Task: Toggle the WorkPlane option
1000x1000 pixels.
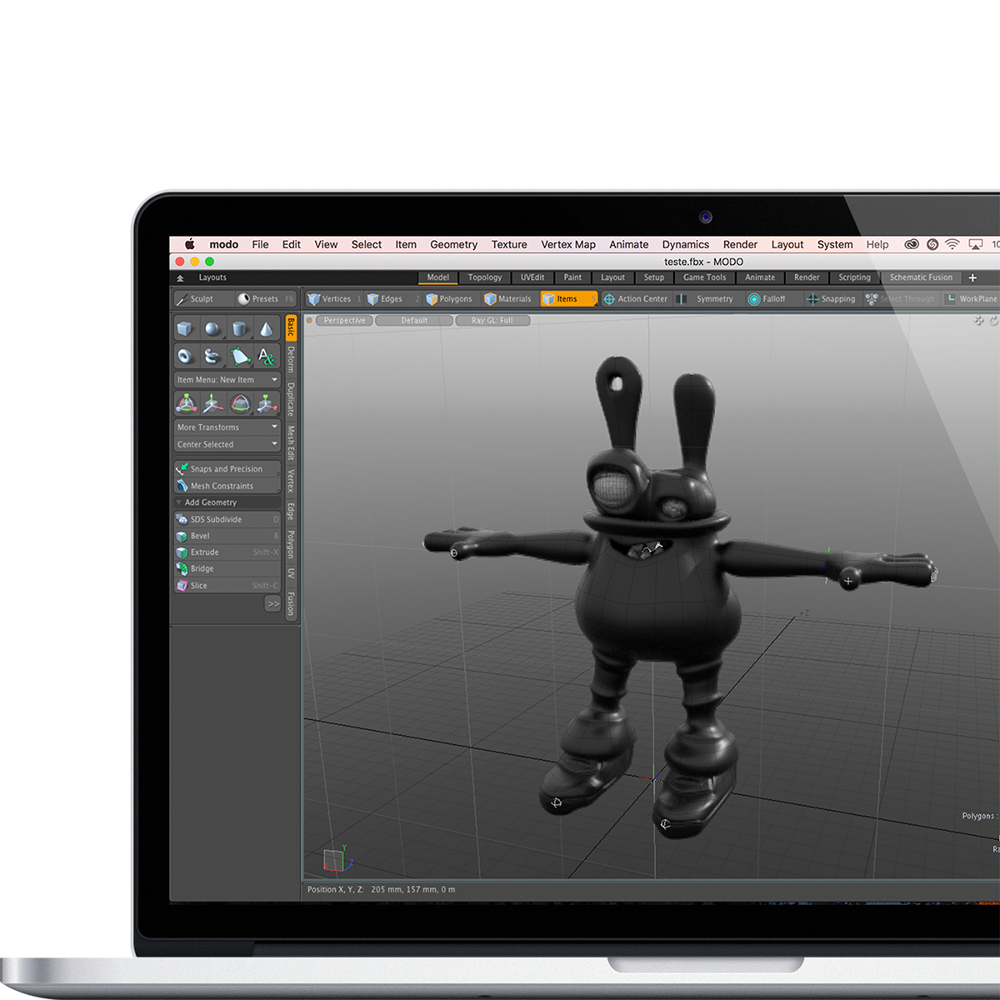Action: [x=972, y=298]
